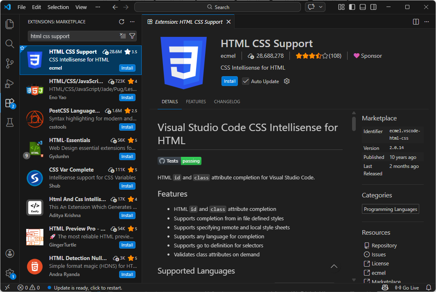The height and width of the screenshot is (292, 436).
Task: Open the Testing flask icon
Action: (x=10, y=122)
